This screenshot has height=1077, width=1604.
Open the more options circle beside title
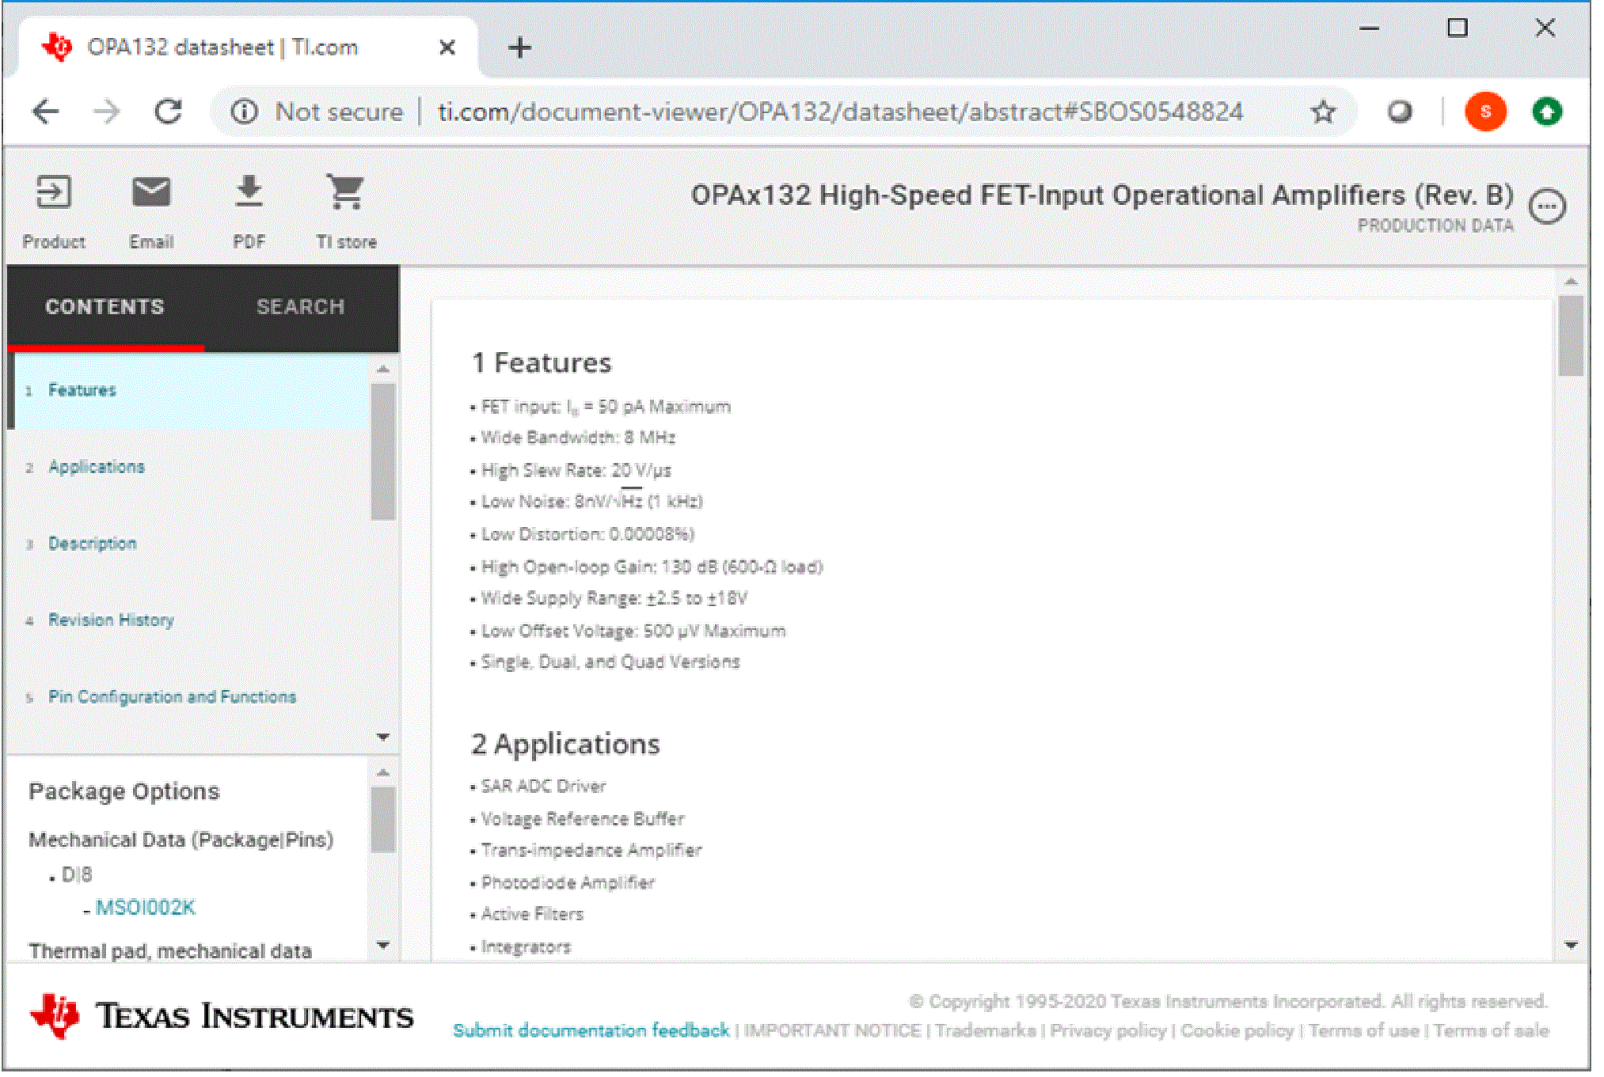click(x=1547, y=207)
